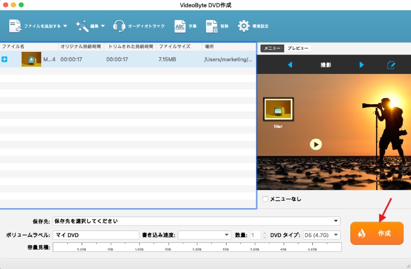Click the マイ DVD volume label field
Viewport: 411px width, 269px height.
[x=96, y=235]
